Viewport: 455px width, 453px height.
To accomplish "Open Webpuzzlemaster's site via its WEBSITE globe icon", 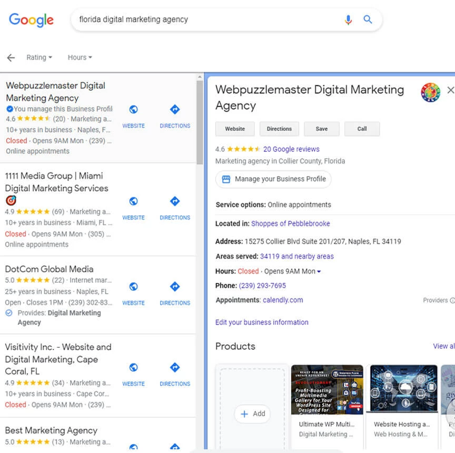I will pyautogui.click(x=133, y=109).
